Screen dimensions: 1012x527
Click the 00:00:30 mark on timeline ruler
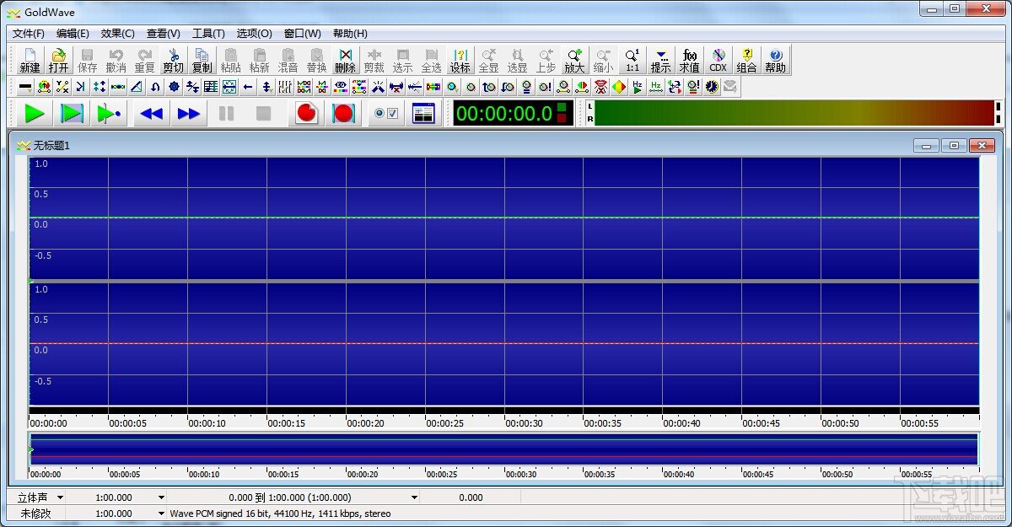point(525,423)
